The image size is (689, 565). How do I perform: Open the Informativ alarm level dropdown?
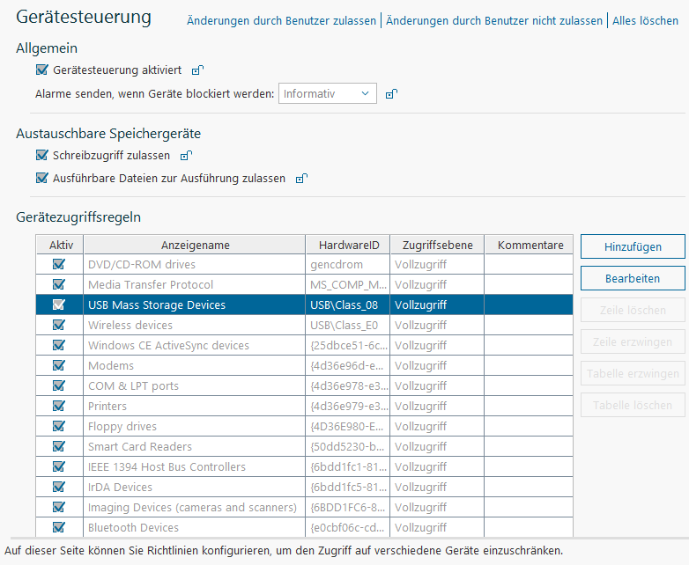[328, 93]
